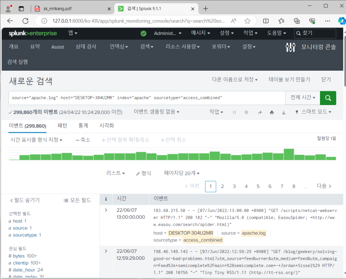The height and width of the screenshot is (279, 346).
Task: Open browser favorites list icon
Action: point(282,21)
